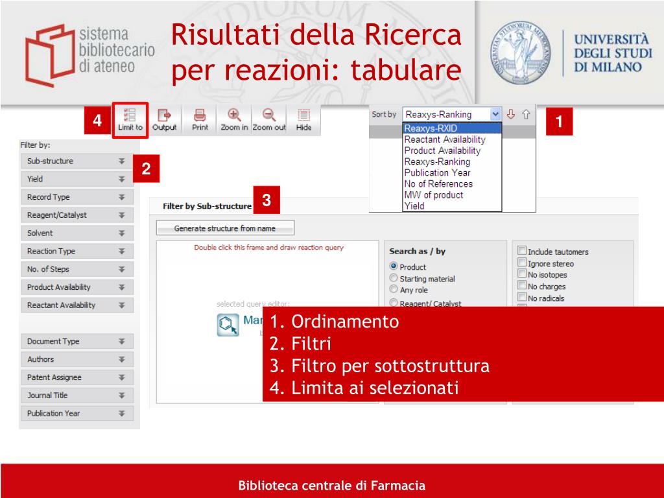This screenshot has width=664, height=498.
Task: Expand the Publication Year filter
Action: pos(77,413)
